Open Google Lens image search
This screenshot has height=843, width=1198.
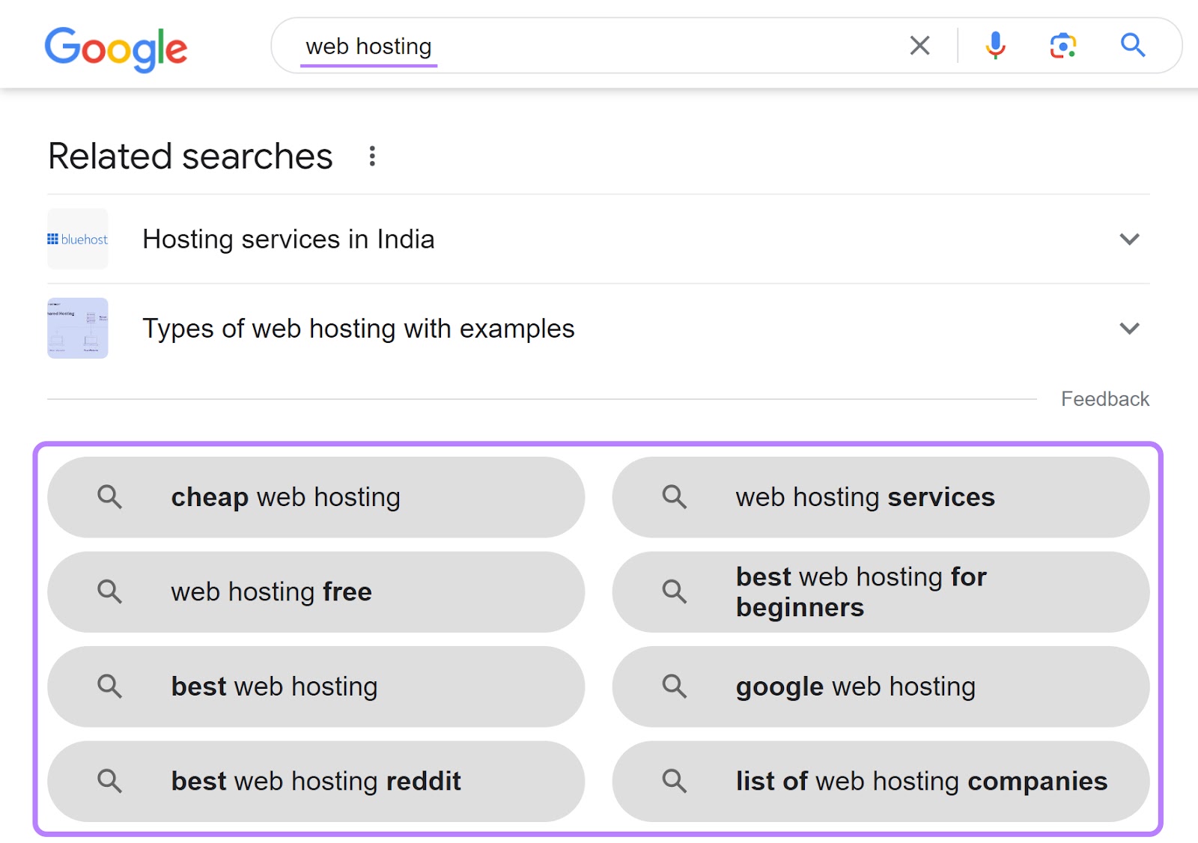(x=1062, y=46)
